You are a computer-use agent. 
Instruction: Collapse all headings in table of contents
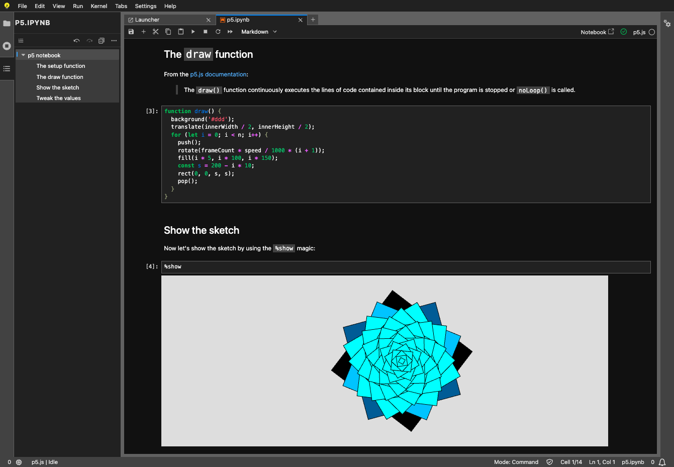[x=102, y=41]
